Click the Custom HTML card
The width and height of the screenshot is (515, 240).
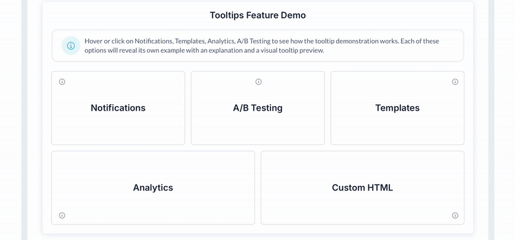pyautogui.click(x=362, y=188)
